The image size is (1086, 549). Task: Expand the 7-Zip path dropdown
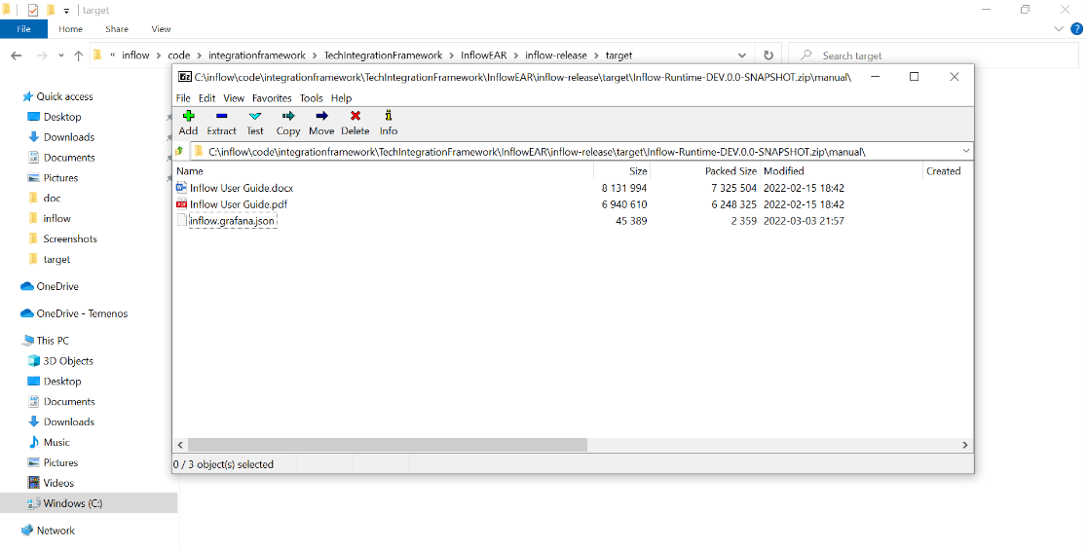pos(965,151)
